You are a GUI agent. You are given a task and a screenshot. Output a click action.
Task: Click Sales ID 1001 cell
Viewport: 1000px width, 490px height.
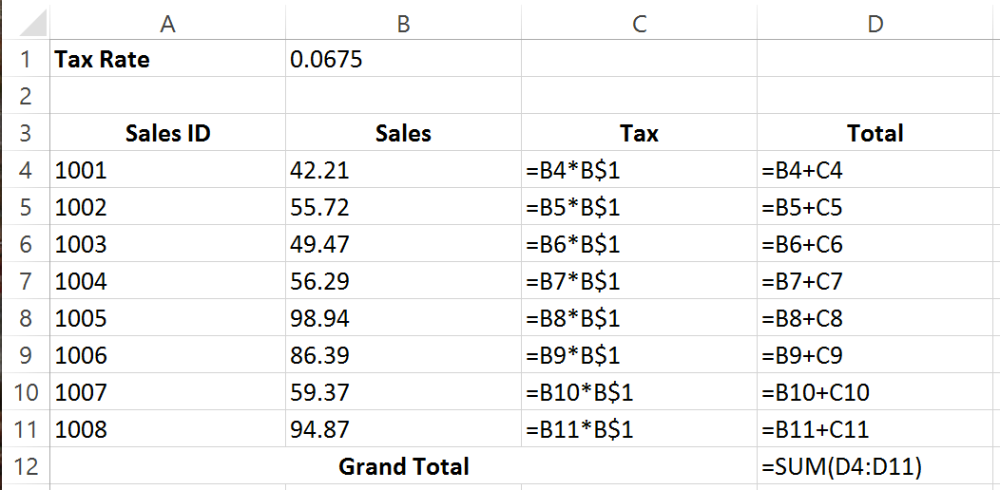click(x=167, y=171)
